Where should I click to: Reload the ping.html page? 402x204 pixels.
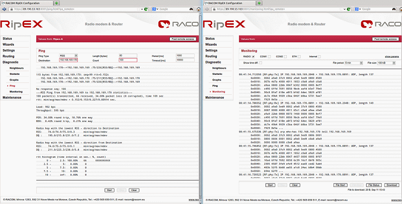[146, 9]
